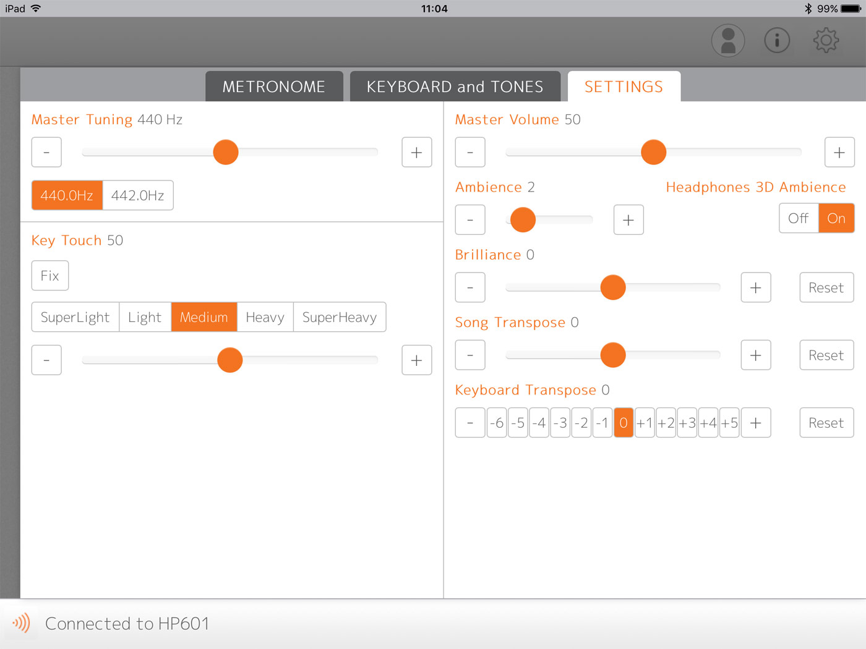The height and width of the screenshot is (649, 866).
Task: Open the settings gear icon
Action: pos(826,41)
